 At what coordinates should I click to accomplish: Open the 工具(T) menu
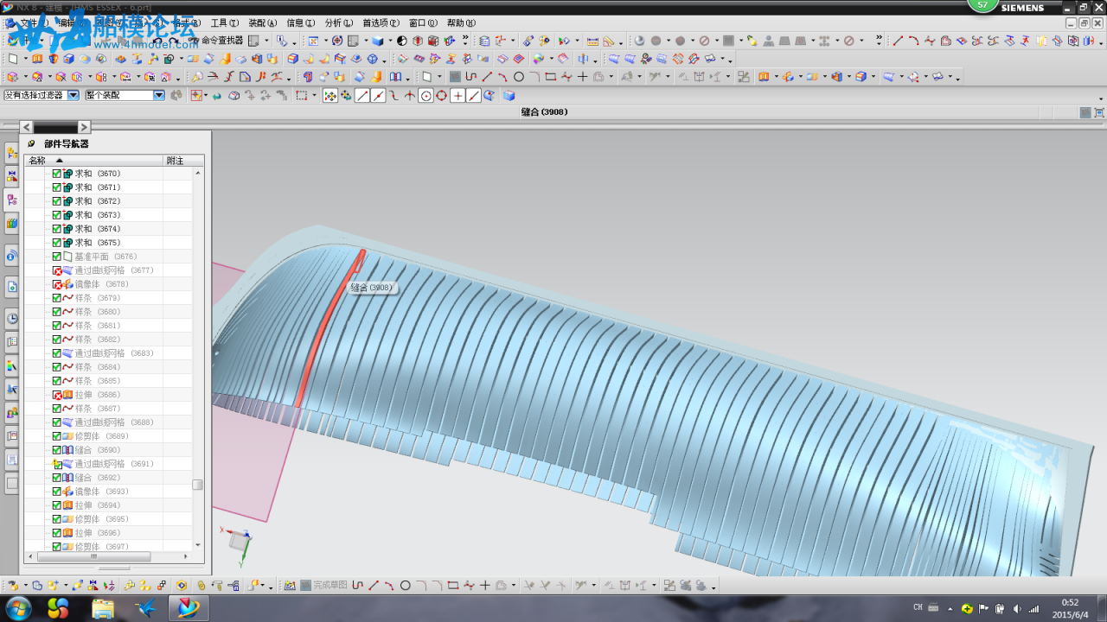pyautogui.click(x=224, y=23)
